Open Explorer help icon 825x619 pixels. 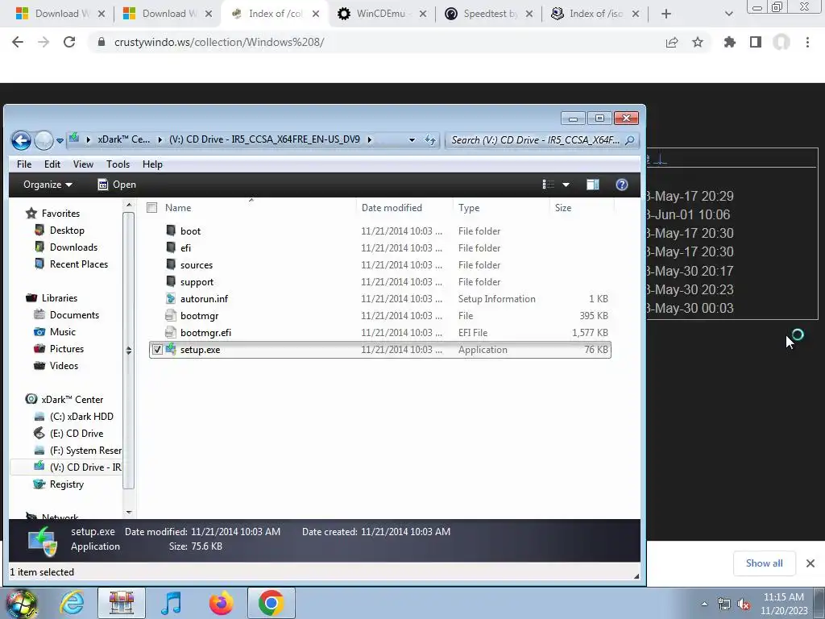click(621, 185)
